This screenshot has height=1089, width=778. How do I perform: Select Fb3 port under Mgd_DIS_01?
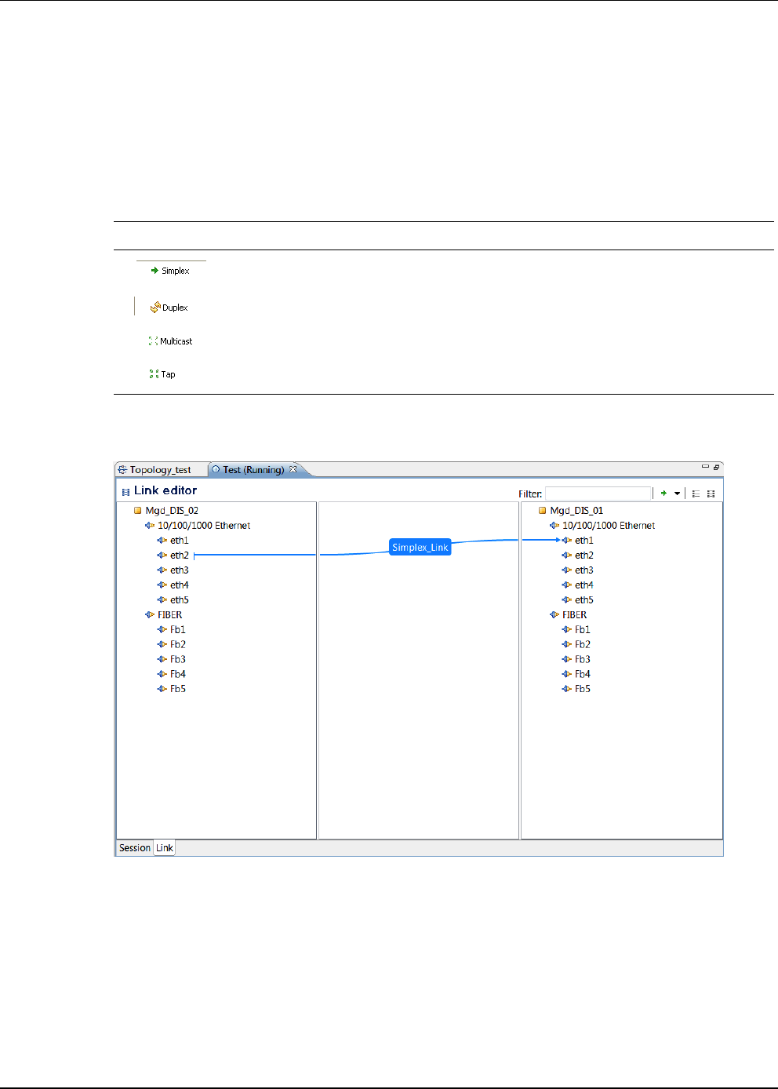(x=583, y=660)
